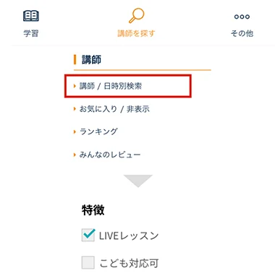Click orange arrow beside ランキング
Image resolution: width=275 pixels, height=278 pixels.
(75, 131)
